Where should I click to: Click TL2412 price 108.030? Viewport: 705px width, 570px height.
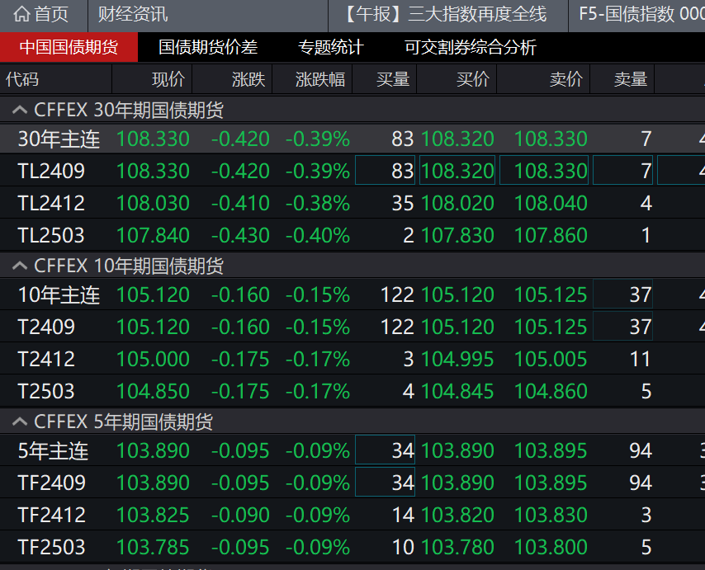(153, 204)
